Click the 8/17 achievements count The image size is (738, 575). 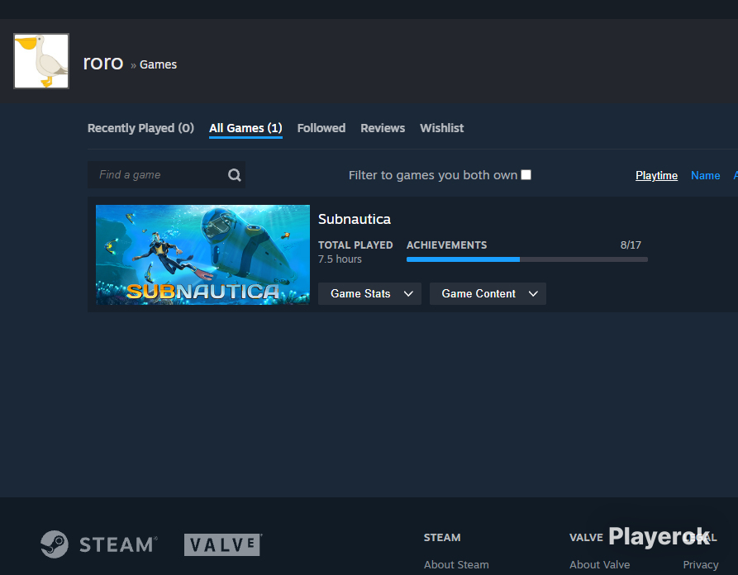tap(631, 245)
